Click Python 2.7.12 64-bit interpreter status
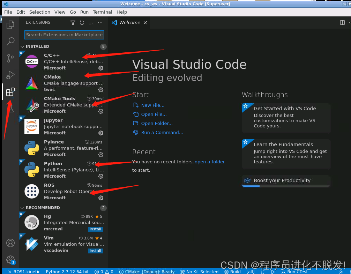 pos(67,272)
